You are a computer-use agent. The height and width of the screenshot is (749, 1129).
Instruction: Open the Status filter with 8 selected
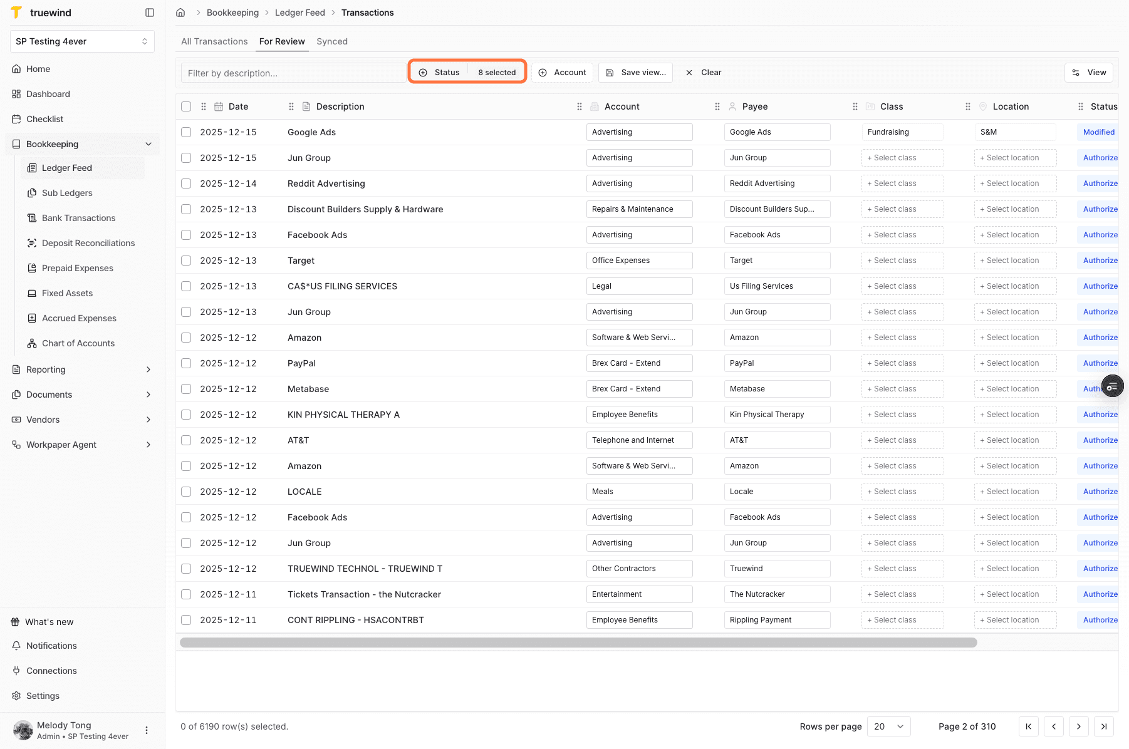pos(467,73)
